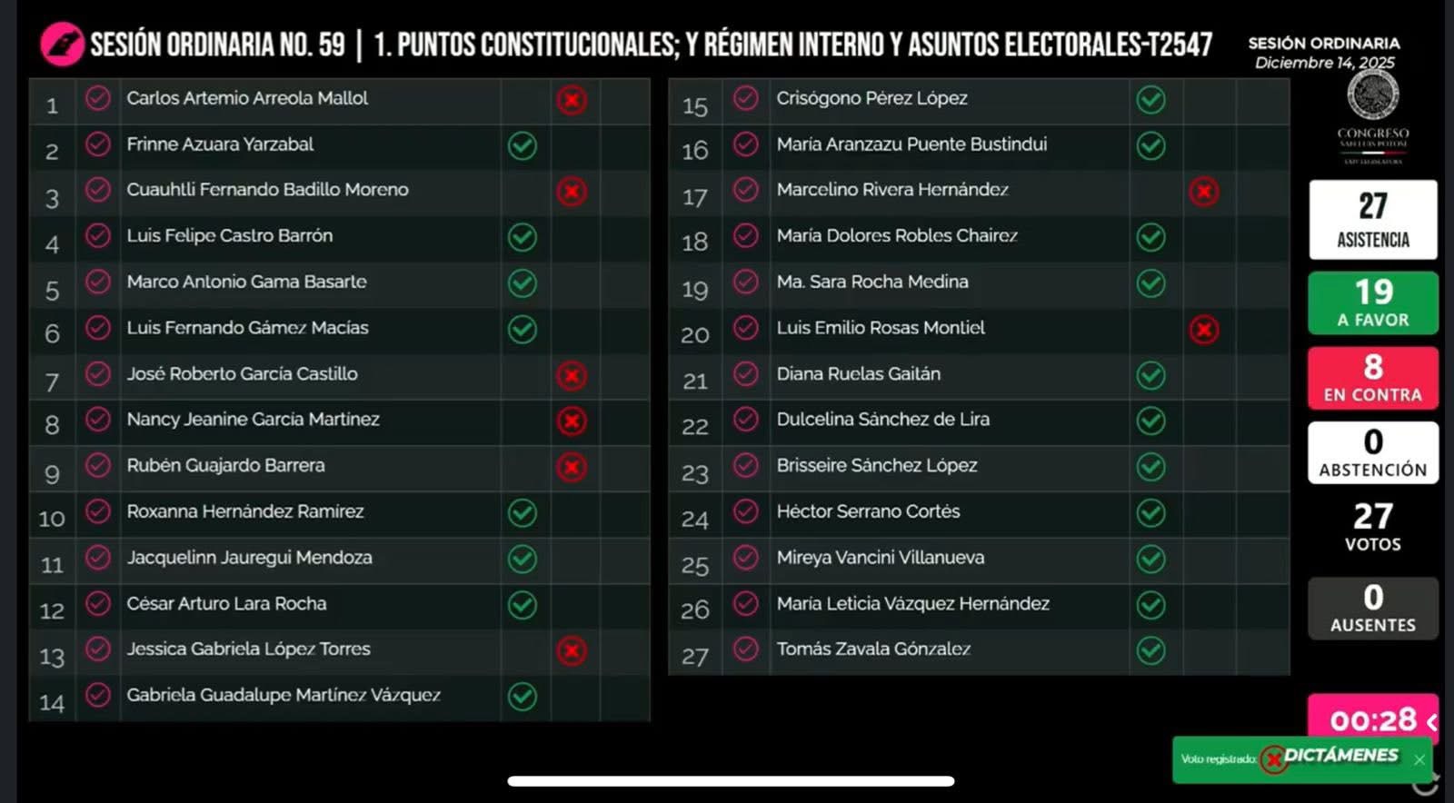
Task: Click the pink app logo in header
Action: coord(62,44)
